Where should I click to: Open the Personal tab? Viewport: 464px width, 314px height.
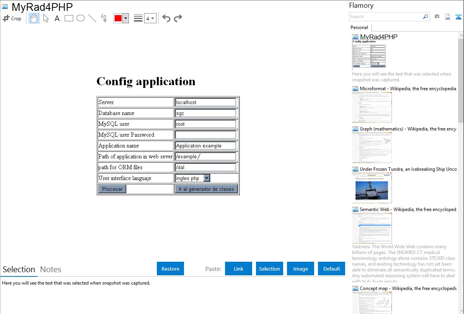359,27
